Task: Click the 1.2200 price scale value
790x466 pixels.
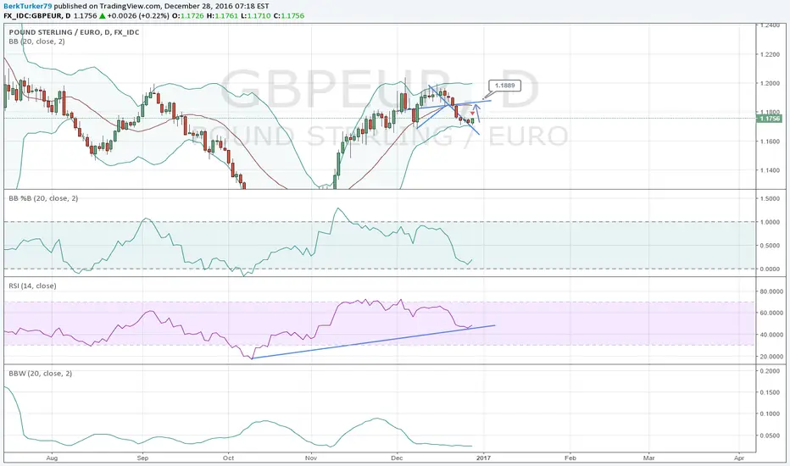Action: click(771, 54)
